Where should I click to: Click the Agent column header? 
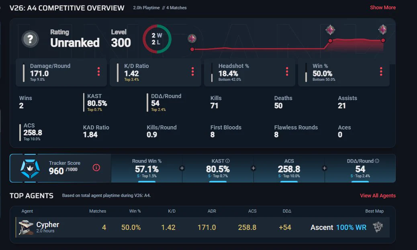point(27,211)
